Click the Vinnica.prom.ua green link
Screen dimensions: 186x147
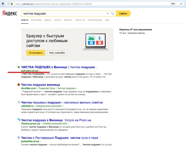click(x=31, y=124)
